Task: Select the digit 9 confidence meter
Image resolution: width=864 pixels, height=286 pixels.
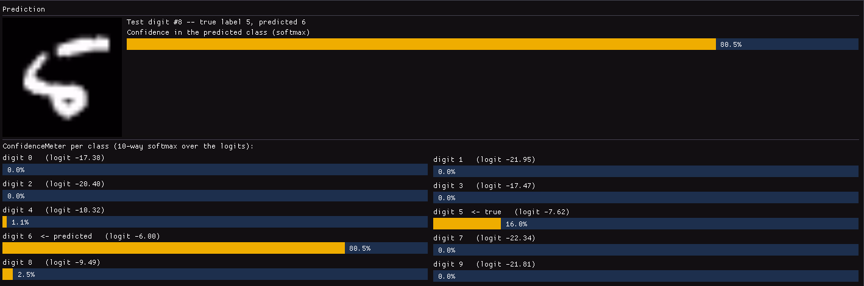Action: pyautogui.click(x=646, y=276)
